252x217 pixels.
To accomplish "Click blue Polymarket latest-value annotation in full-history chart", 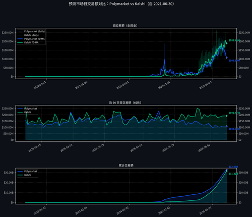I will click(x=234, y=61).
